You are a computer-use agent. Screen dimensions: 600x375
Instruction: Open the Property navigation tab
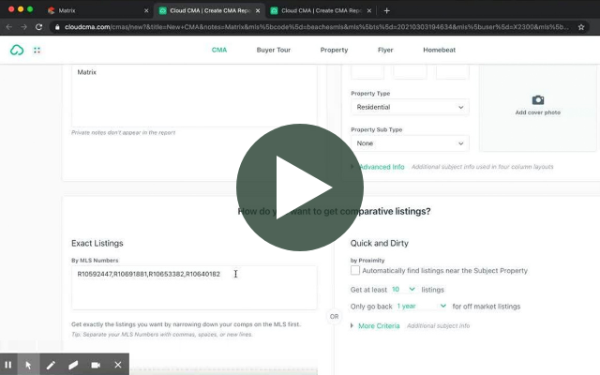334,50
